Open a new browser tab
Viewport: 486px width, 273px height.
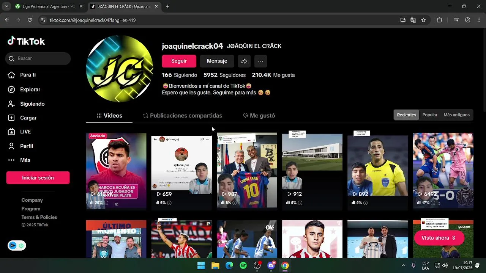[x=168, y=6]
